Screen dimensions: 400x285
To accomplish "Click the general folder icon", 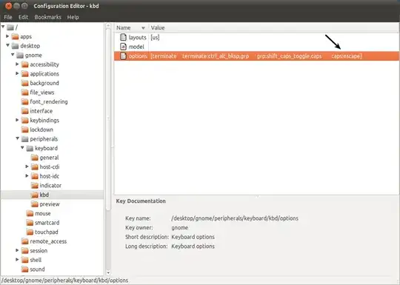I will [34, 158].
